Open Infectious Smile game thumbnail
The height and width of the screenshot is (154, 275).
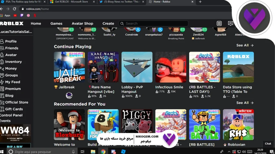(x=171, y=67)
